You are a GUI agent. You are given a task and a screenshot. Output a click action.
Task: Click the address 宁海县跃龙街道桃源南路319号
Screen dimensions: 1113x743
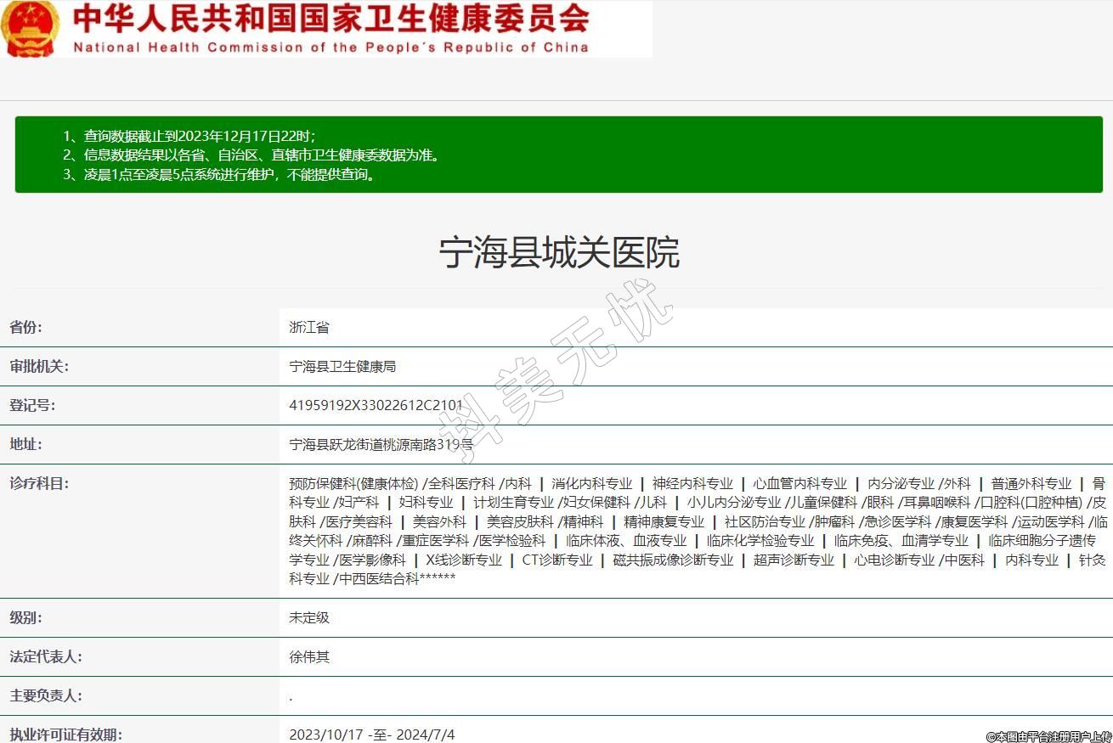pos(381,444)
